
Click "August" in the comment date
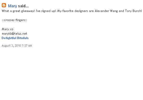[6, 46]
